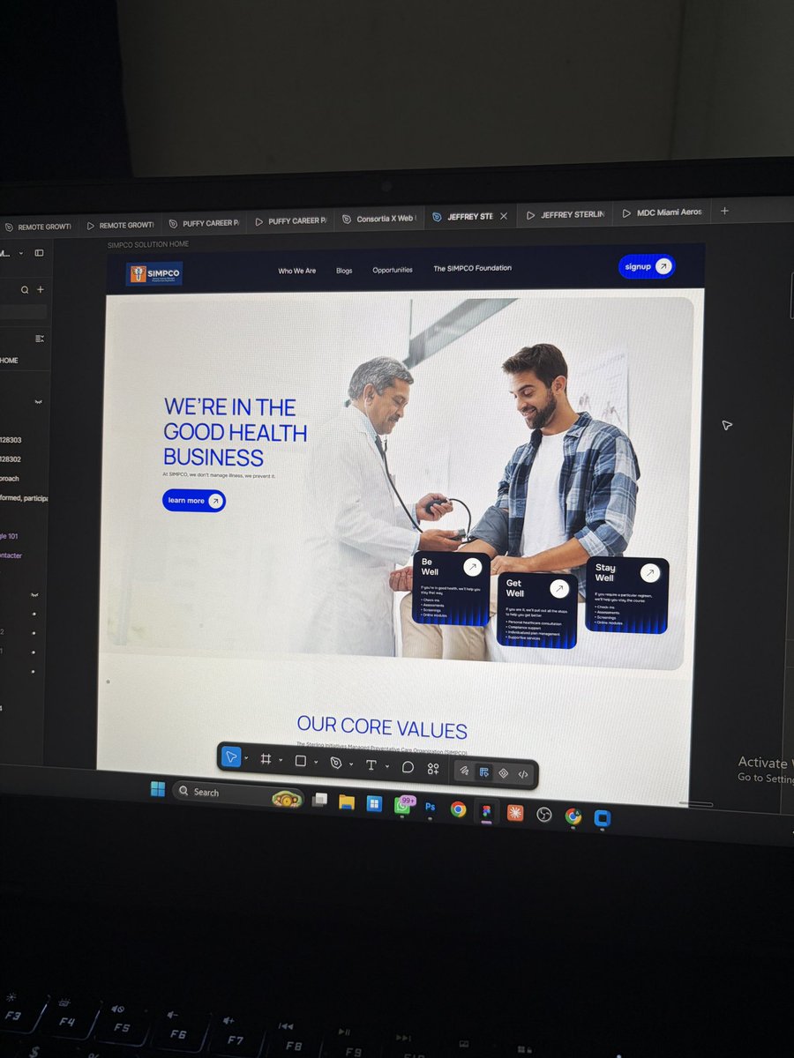
Task: Click arrow icon on Stay Well card
Action: click(650, 573)
